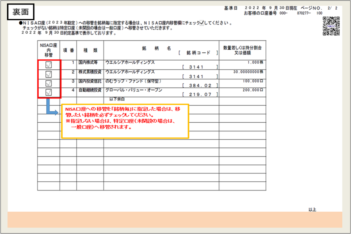Screen dimensions: 351x234
Task: Click the 銘柄コード header text
Action: 198,53
